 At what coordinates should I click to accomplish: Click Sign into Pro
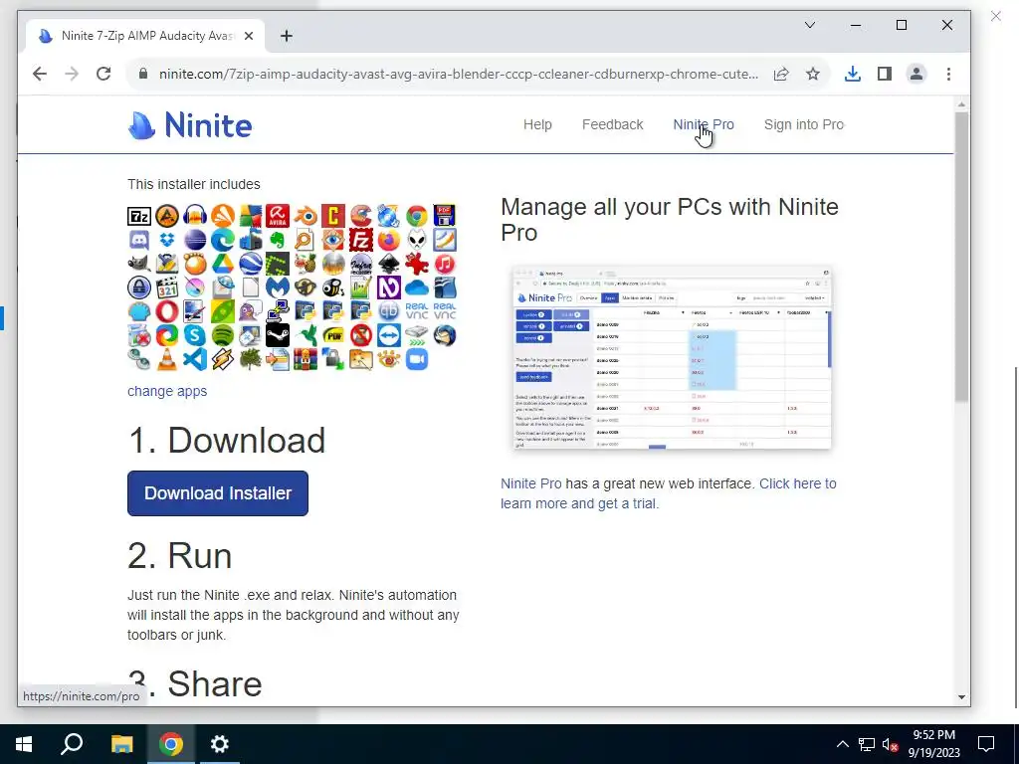click(x=804, y=124)
